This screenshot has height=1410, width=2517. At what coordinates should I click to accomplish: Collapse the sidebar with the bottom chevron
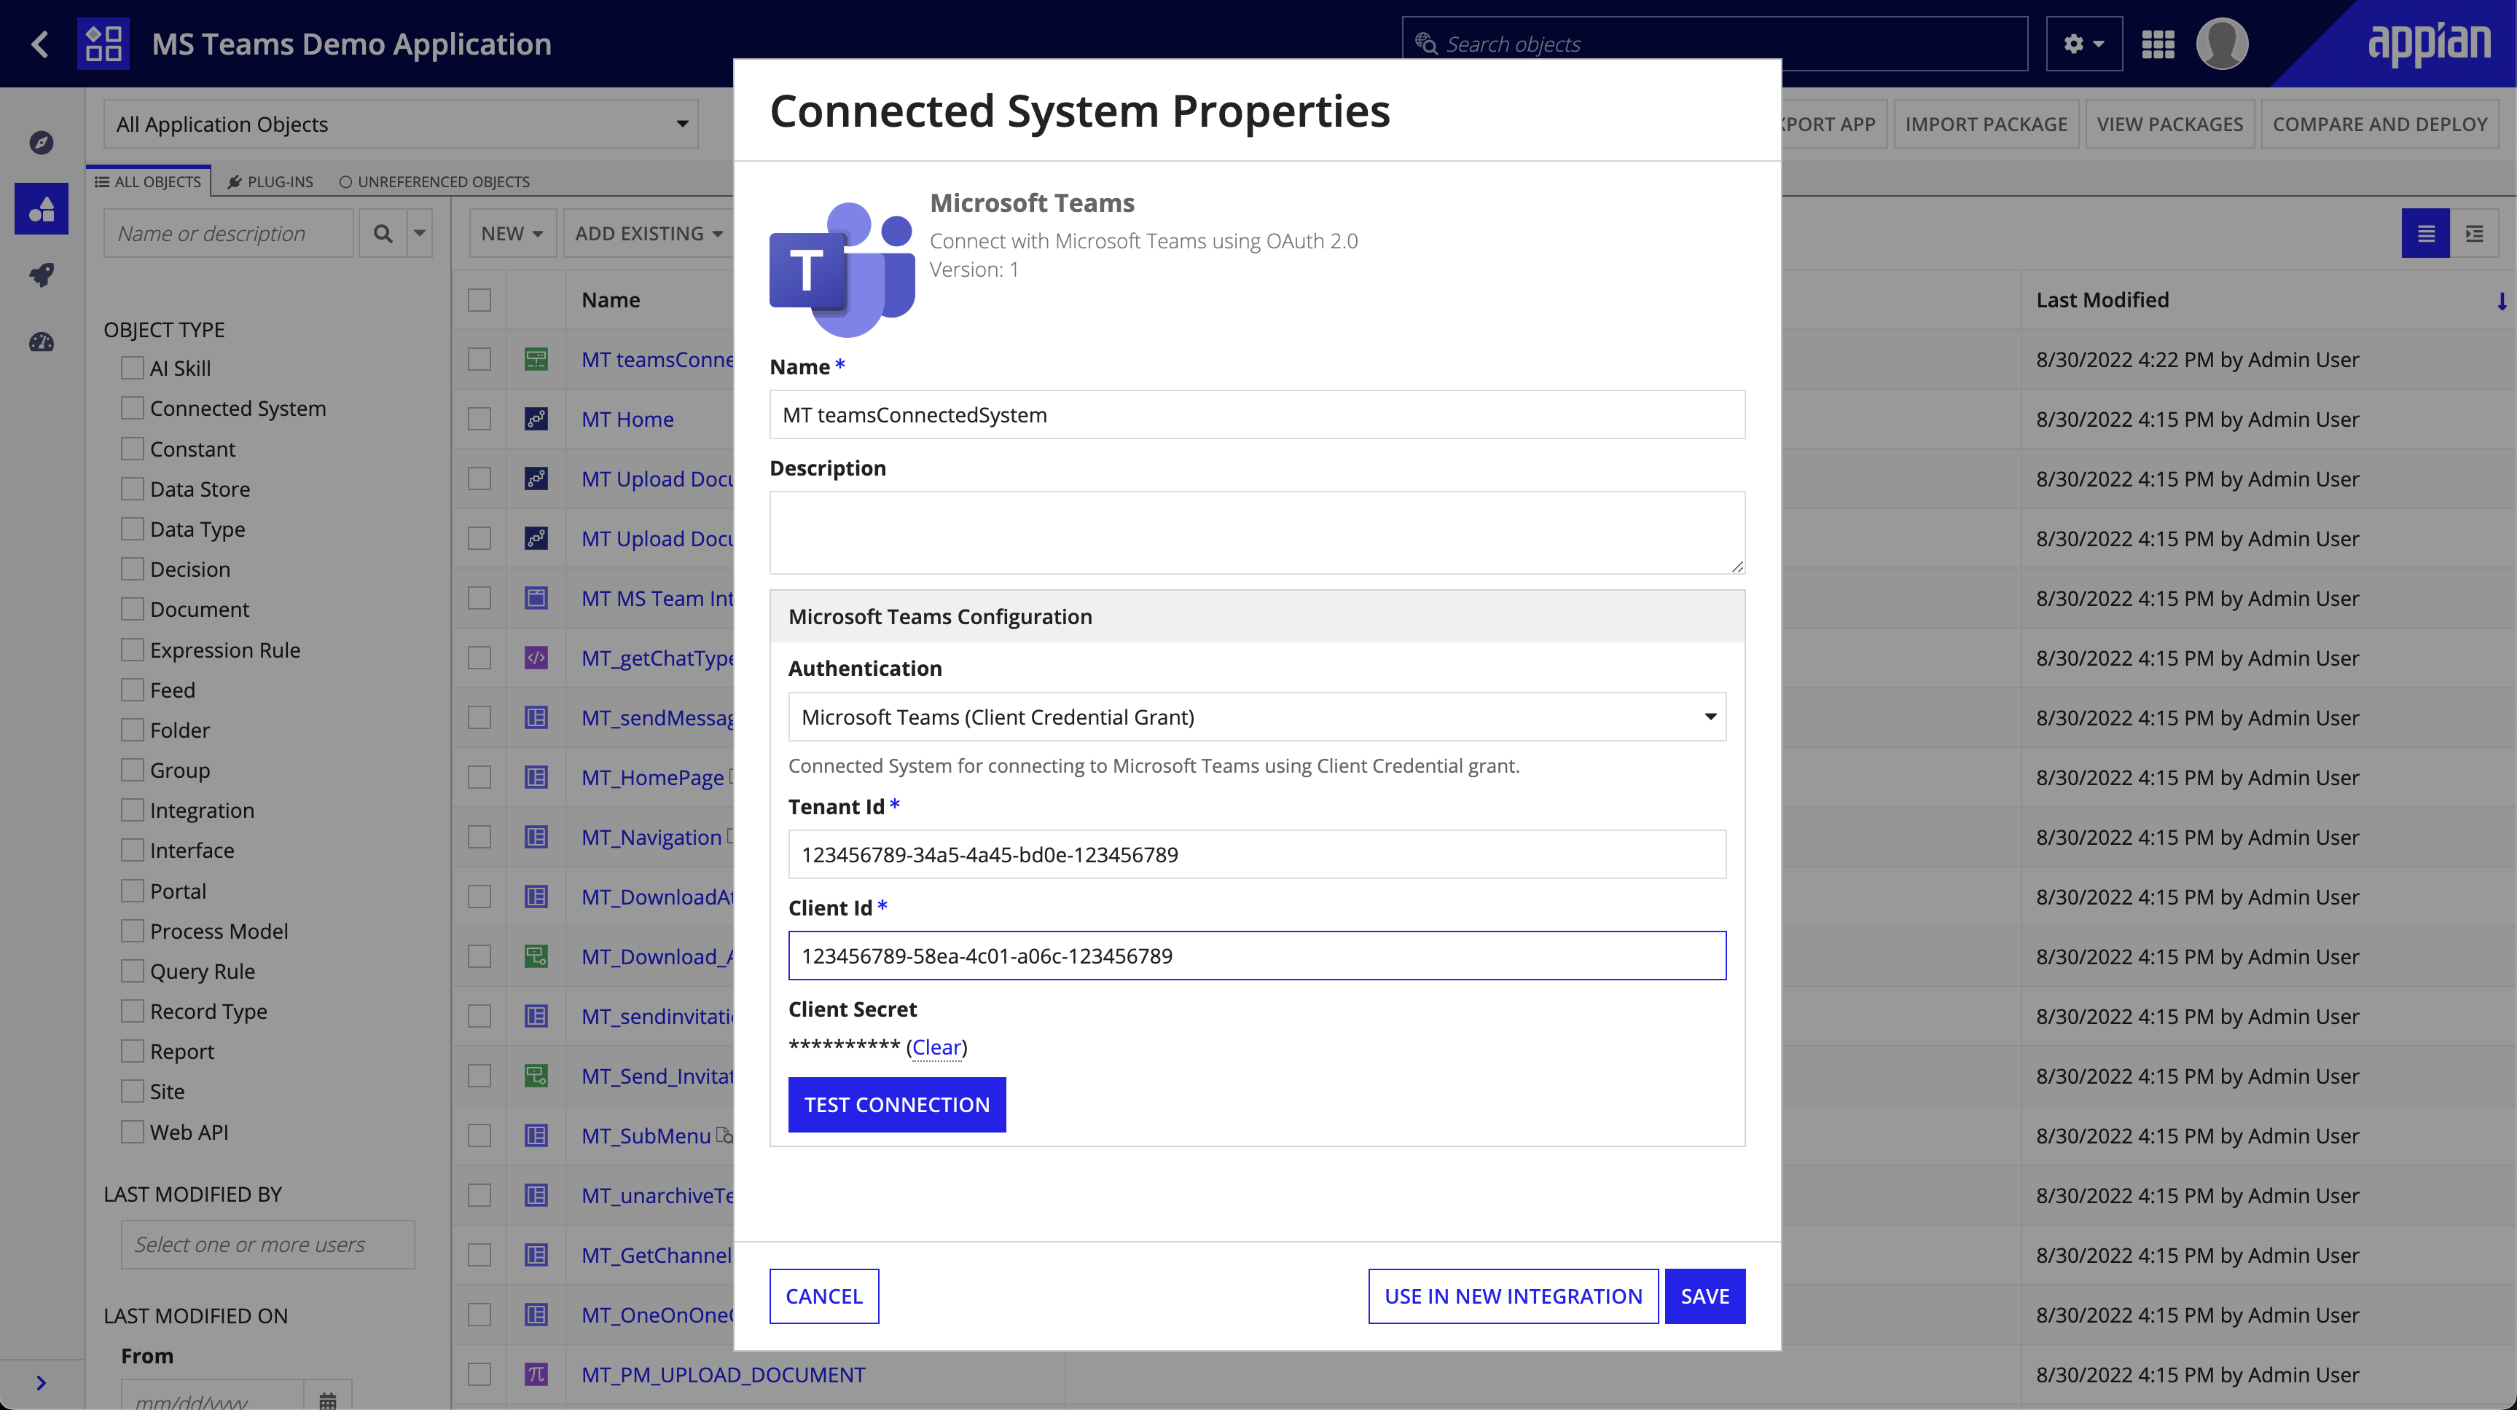click(x=41, y=1382)
